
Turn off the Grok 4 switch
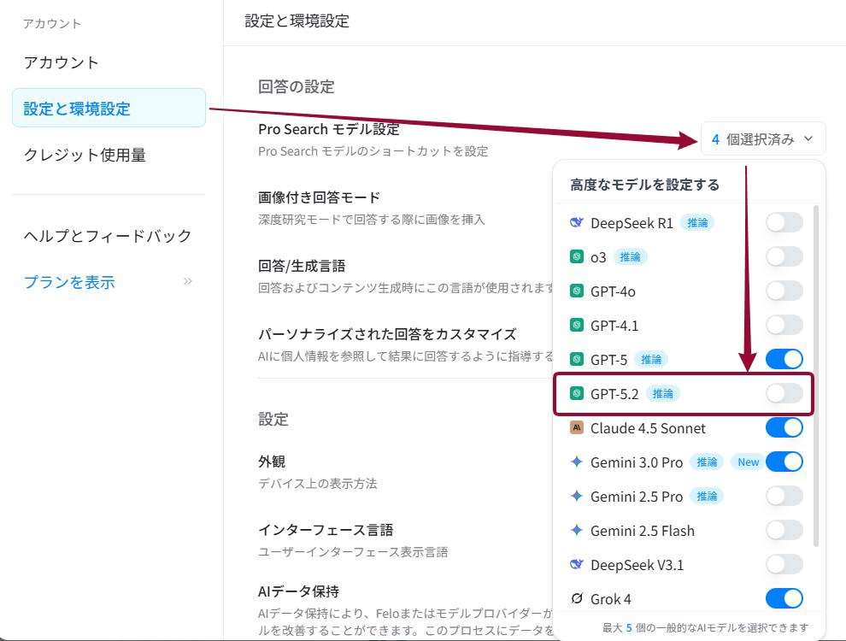tap(784, 598)
